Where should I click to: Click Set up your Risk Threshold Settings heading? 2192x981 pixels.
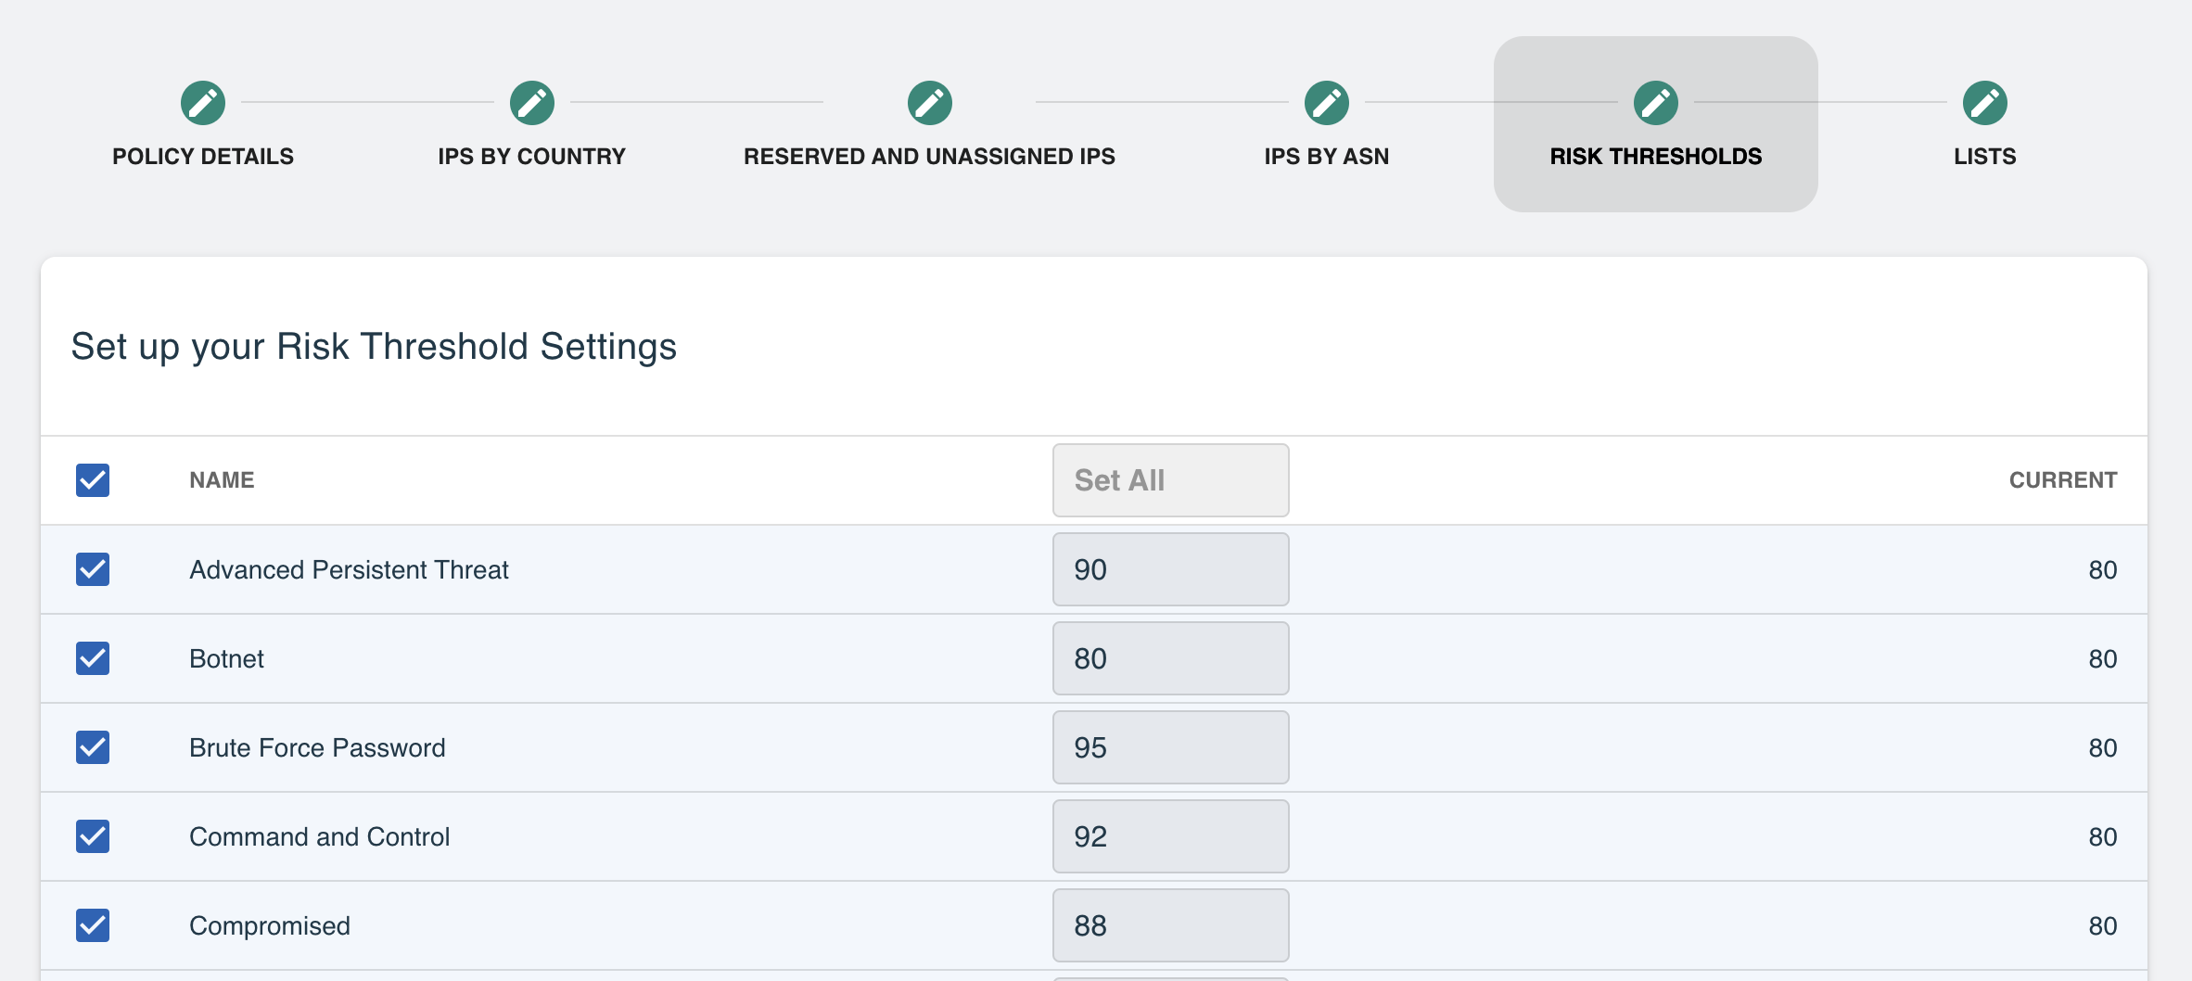point(375,347)
